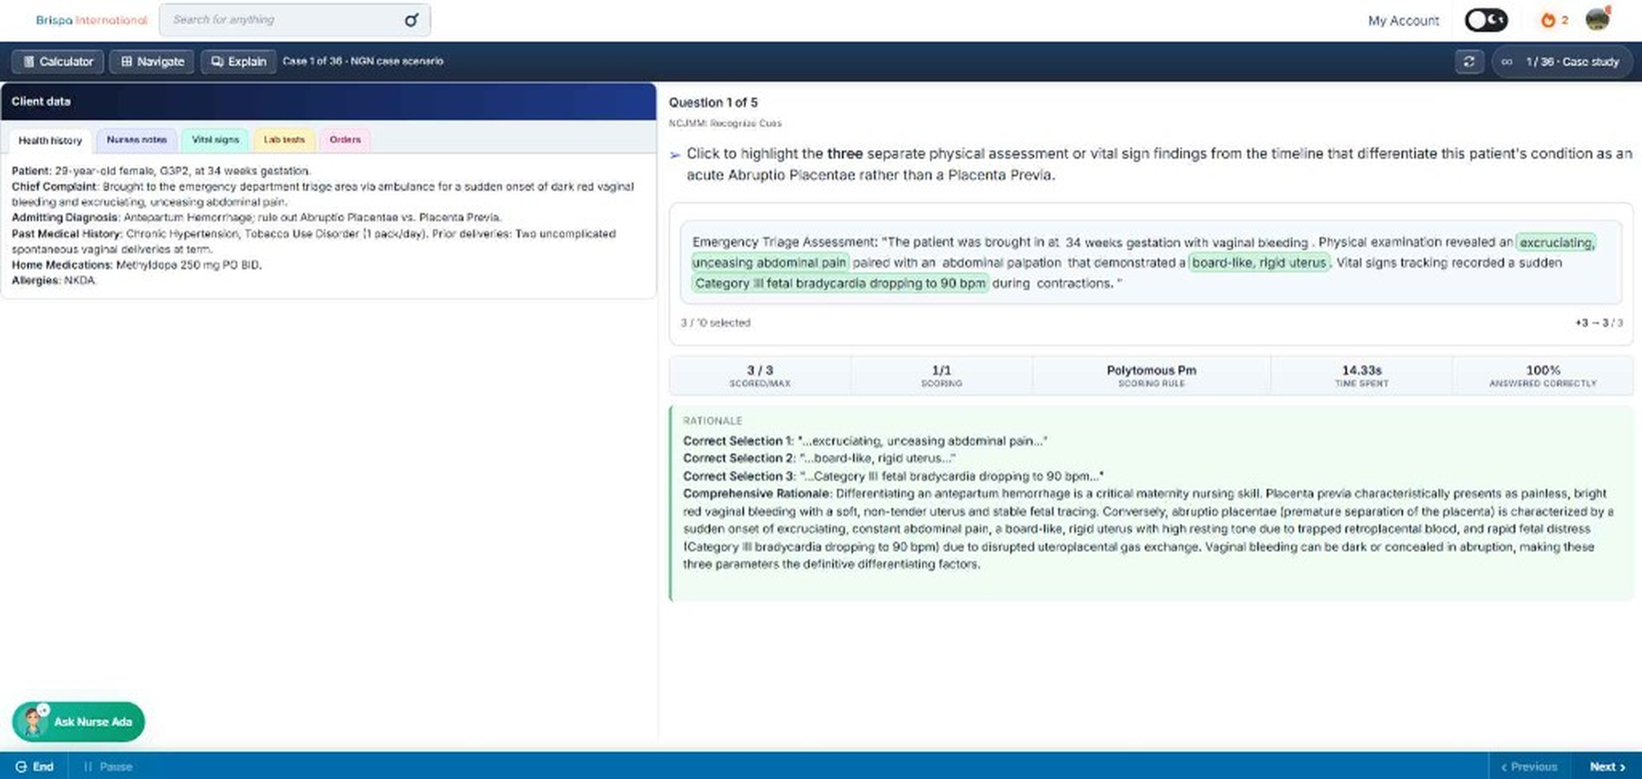
Task: Toggle highlight on 'Category III fetal bradycardia' phrase
Action: click(839, 283)
